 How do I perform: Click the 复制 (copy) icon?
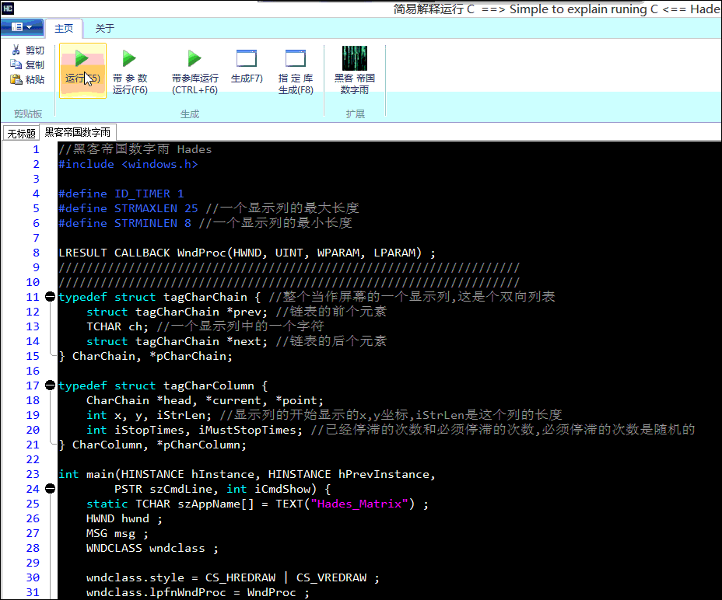point(16,65)
